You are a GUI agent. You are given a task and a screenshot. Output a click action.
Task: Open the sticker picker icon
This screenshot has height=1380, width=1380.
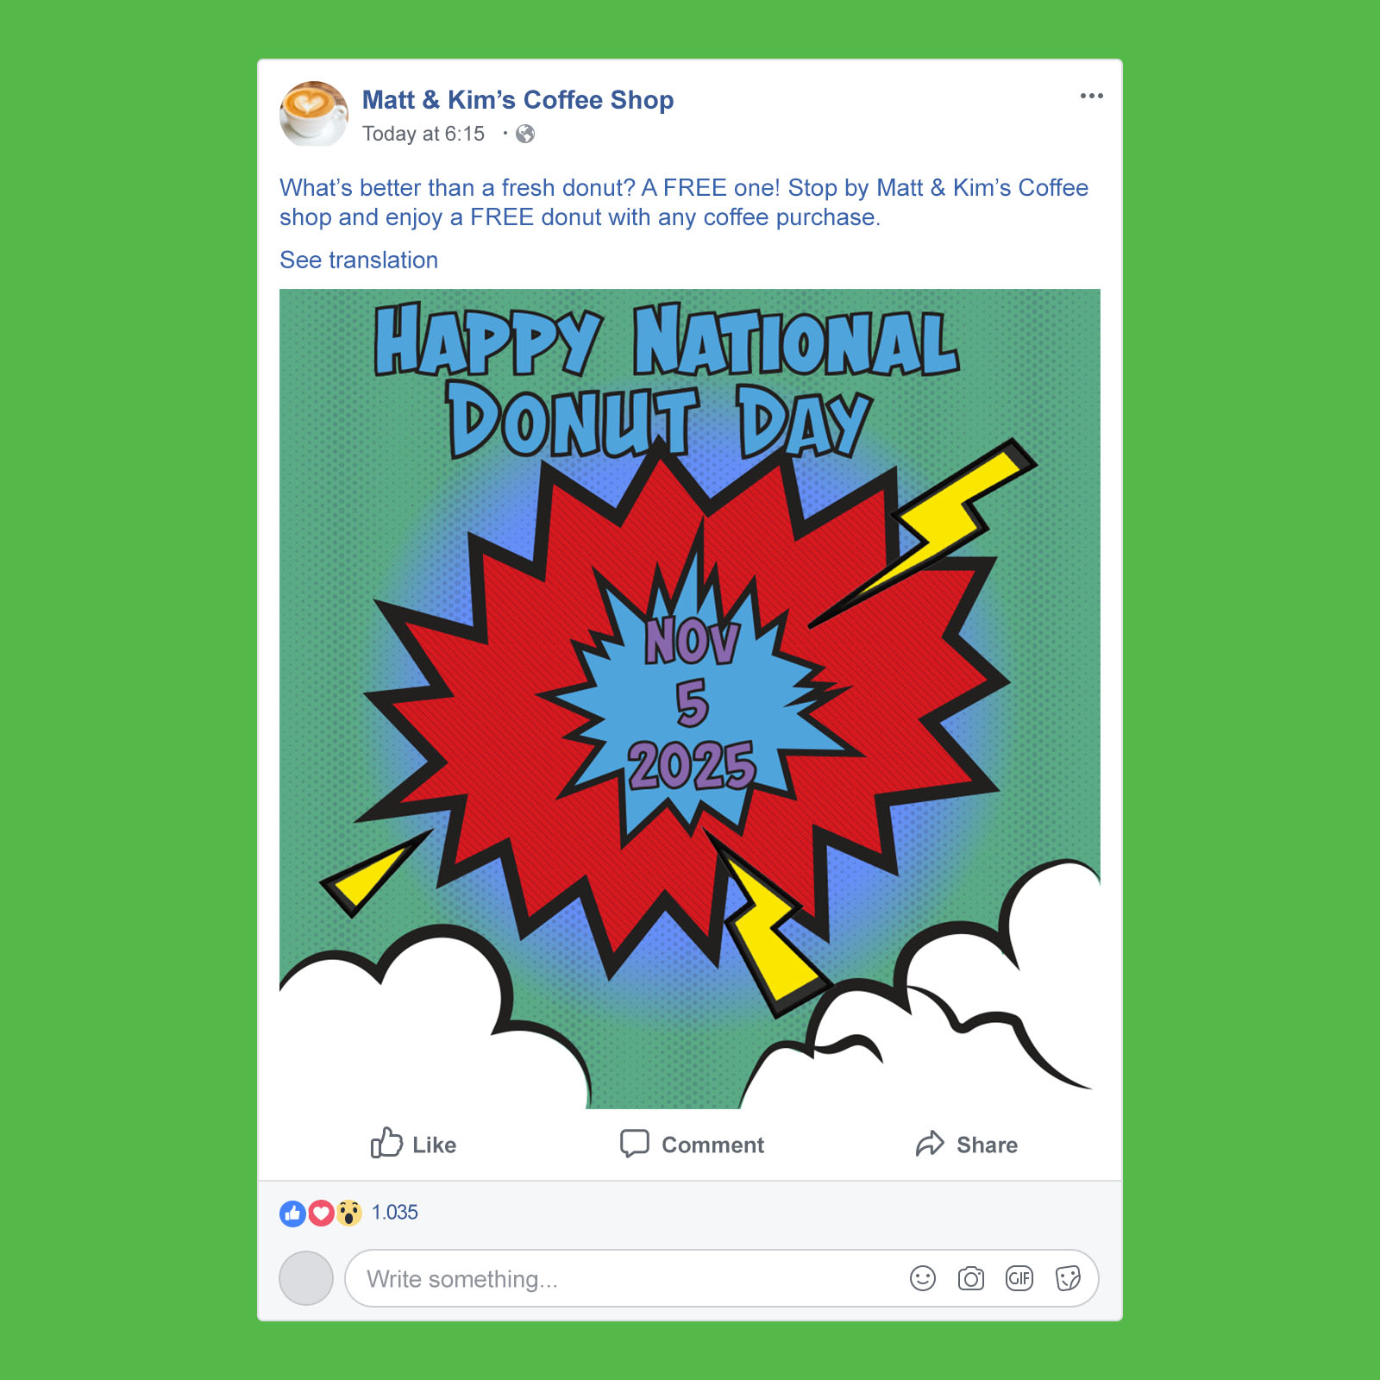point(1068,1278)
